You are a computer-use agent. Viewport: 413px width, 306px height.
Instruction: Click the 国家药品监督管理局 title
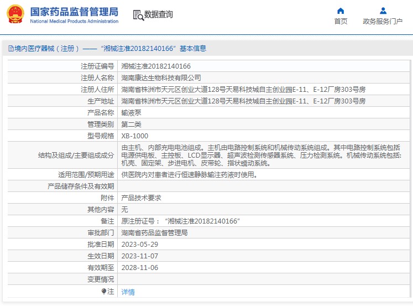point(74,12)
